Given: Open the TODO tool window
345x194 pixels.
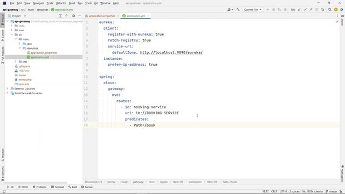Looking at the screenshot, I should (x=23, y=187).
